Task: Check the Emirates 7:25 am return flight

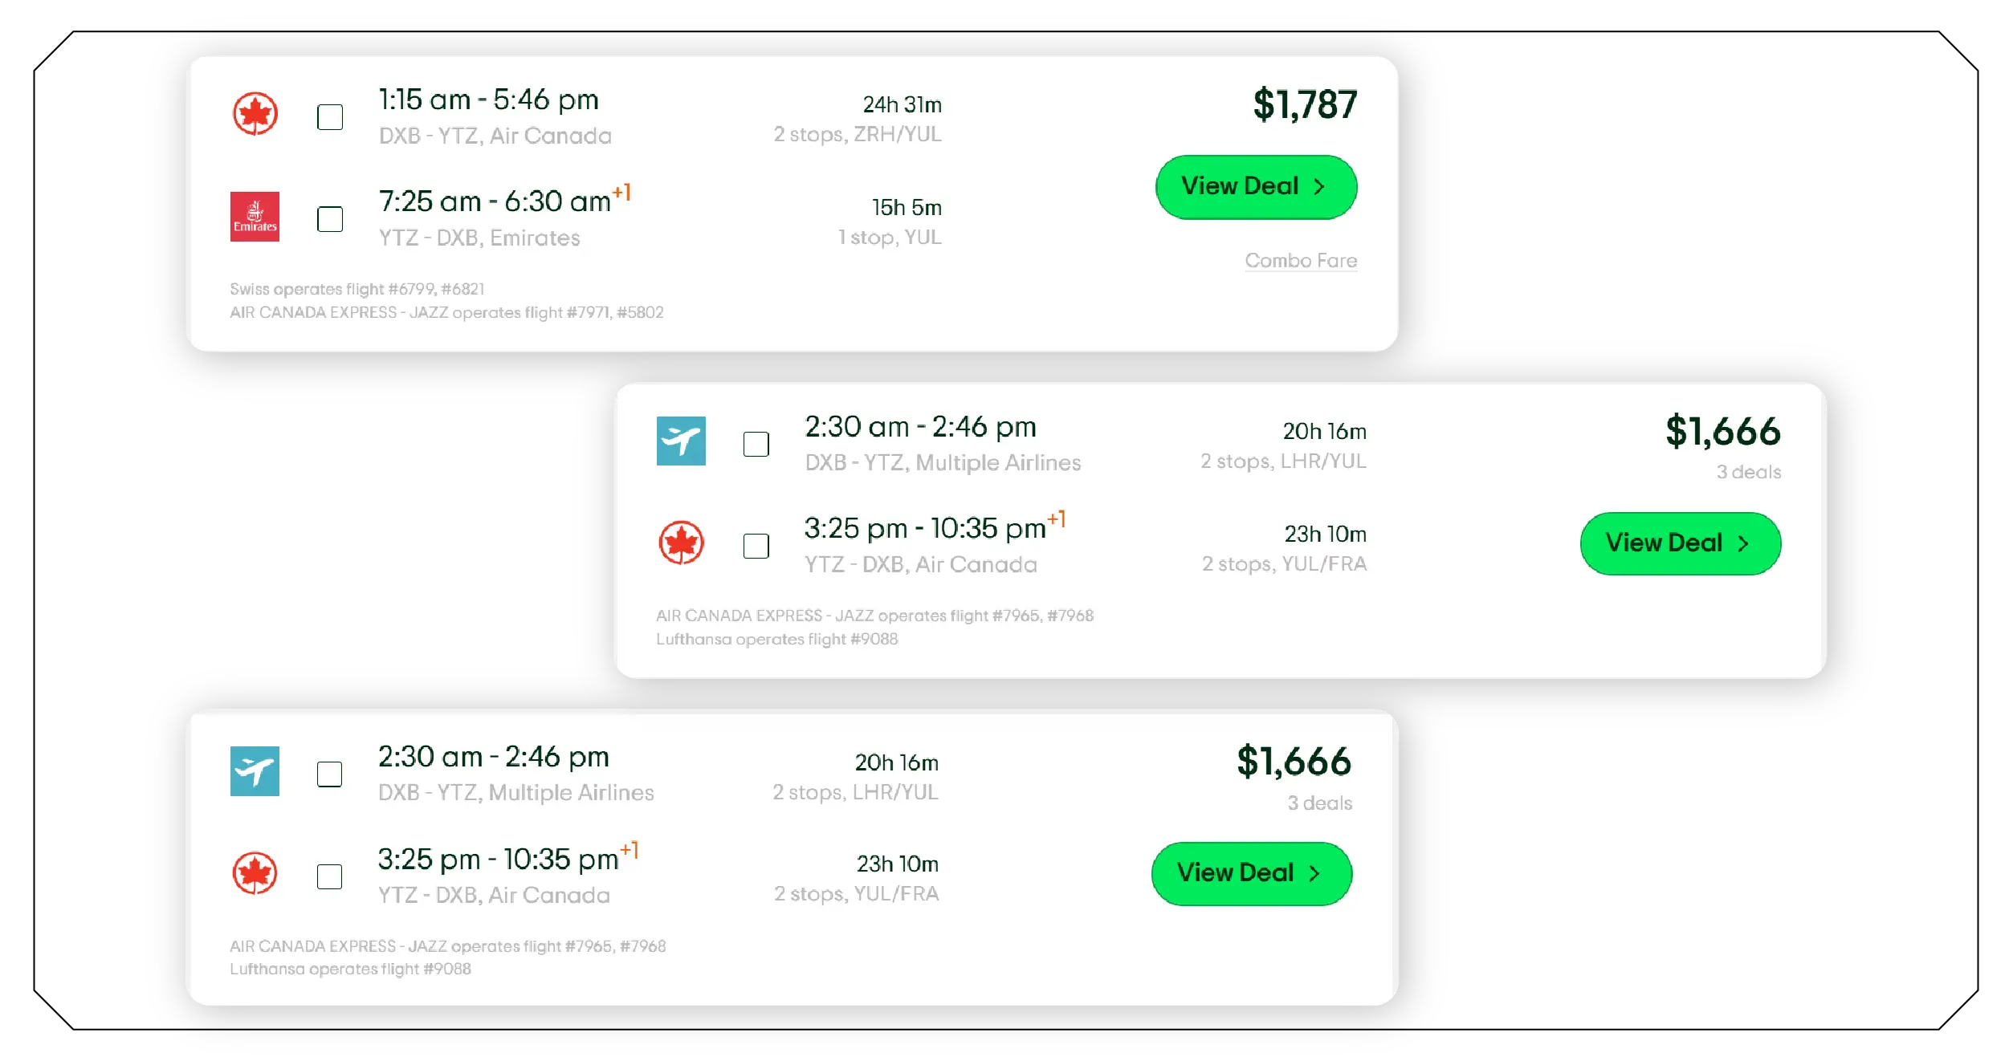Action: 329,218
